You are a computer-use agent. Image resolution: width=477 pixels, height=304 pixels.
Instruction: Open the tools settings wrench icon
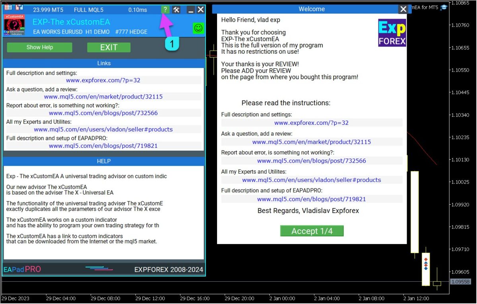176,10
